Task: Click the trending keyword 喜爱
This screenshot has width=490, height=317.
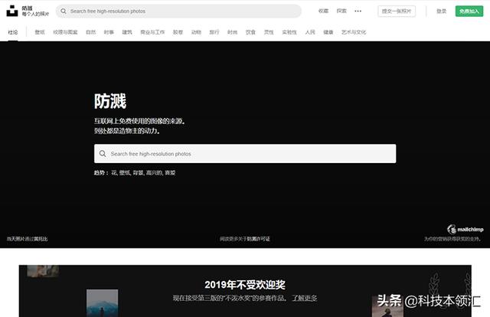Action: 170,172
